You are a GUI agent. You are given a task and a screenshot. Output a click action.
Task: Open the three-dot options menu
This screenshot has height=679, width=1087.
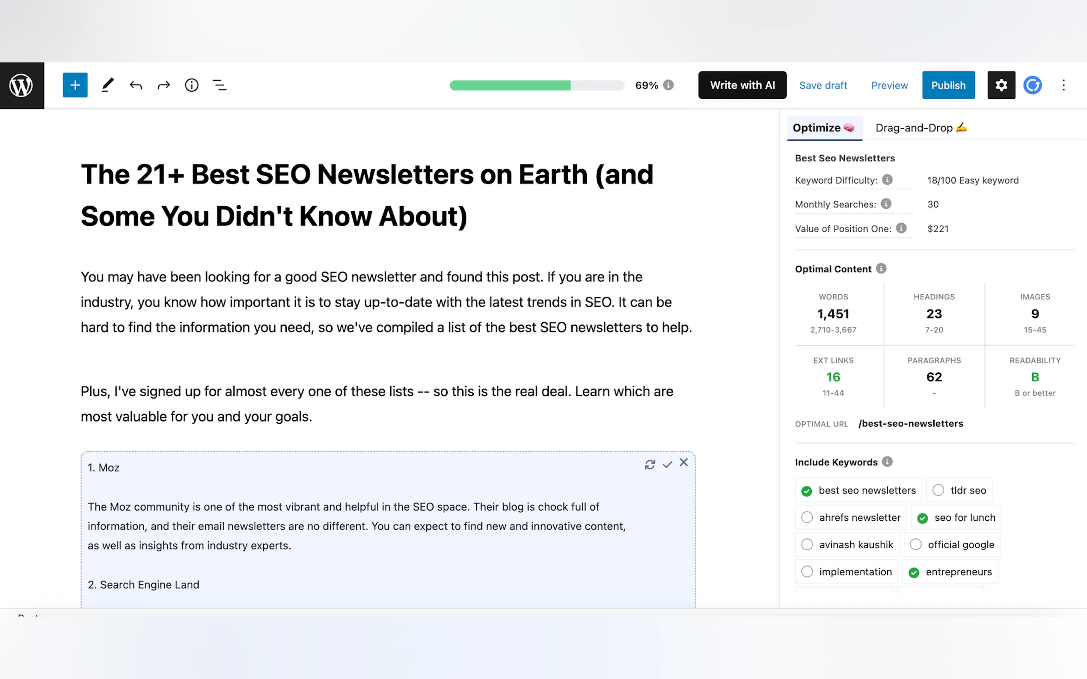click(1063, 86)
